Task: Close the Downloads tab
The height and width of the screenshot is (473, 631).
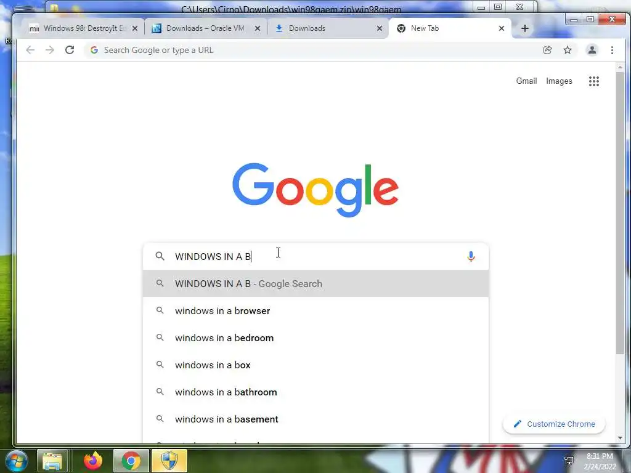Action: [x=380, y=28]
